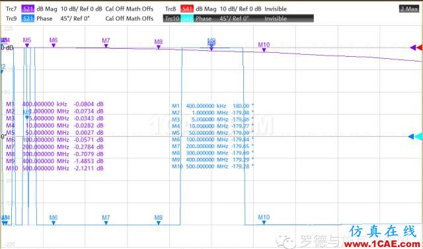Select the purple M5 marker triangle on top trace
This screenshot has height=249, width=423.
pos(27,46)
